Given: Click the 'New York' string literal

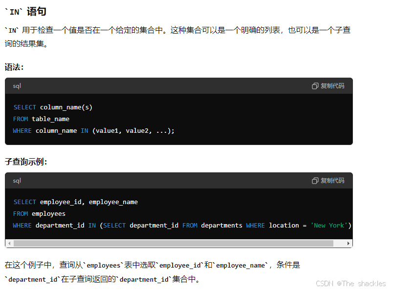Looking at the screenshot, I should coord(329,226).
